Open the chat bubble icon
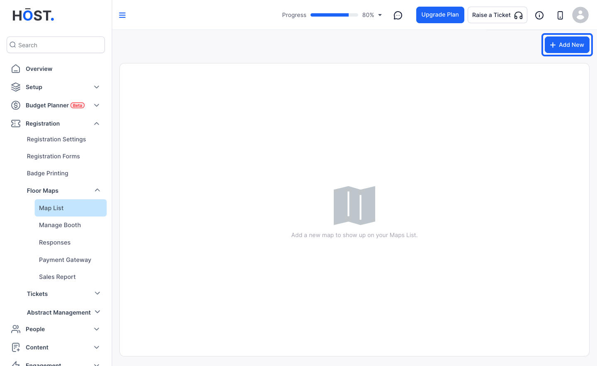This screenshot has width=597, height=366. (398, 15)
